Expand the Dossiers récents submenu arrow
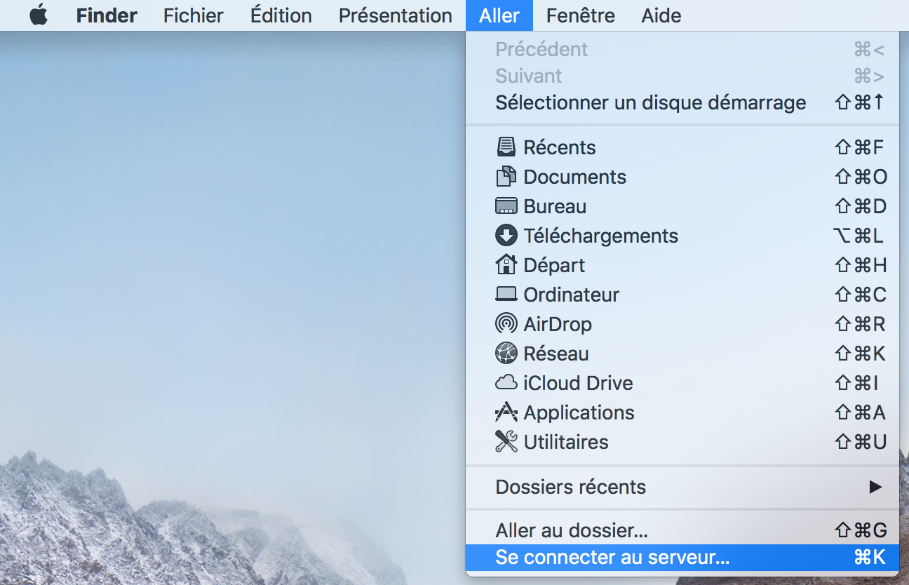Image resolution: width=909 pixels, height=585 pixels. point(875,487)
